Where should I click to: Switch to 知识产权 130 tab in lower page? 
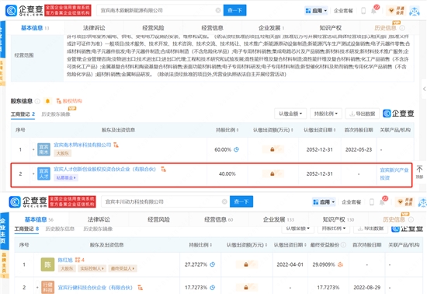point(338,219)
